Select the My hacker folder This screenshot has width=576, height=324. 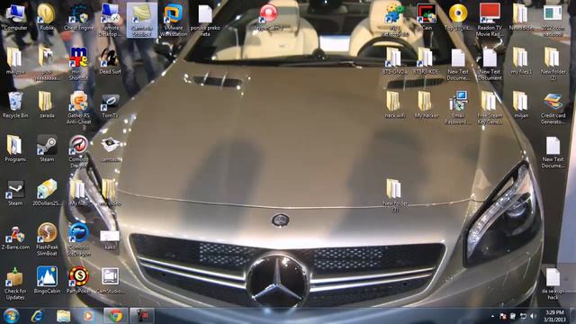tap(427, 104)
